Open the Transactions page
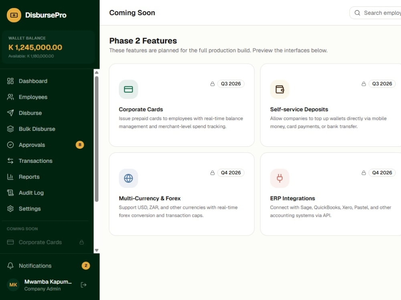The height and width of the screenshot is (300, 401). (x=46, y=161)
